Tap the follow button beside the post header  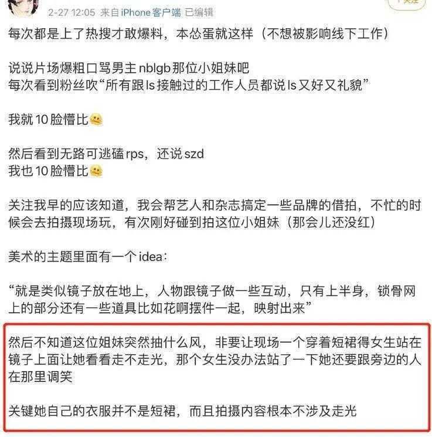[x=407, y=4]
